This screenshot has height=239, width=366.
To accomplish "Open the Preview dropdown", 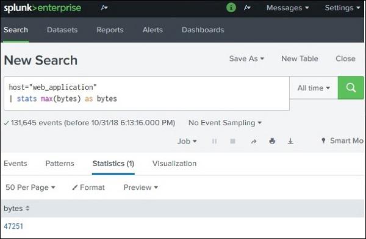I will (x=141, y=187).
